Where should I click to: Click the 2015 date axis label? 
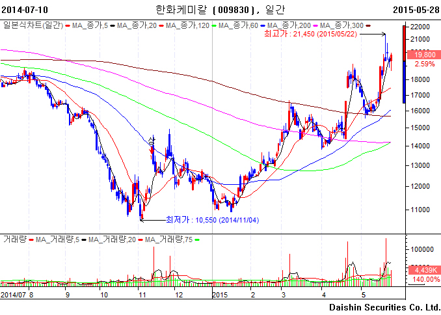point(220,295)
